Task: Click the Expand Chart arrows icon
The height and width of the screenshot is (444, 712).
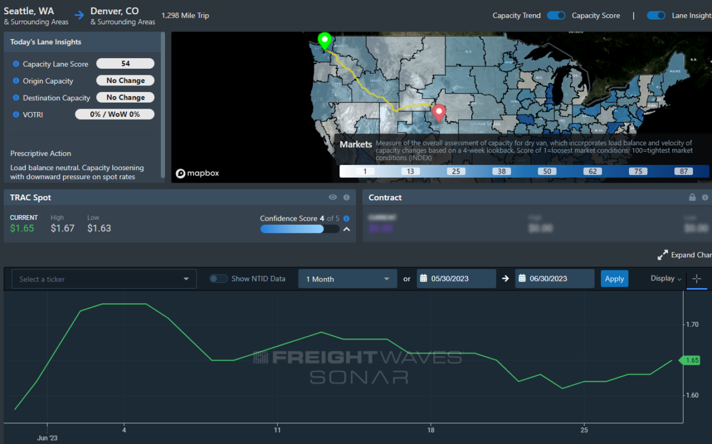Action: coord(663,255)
